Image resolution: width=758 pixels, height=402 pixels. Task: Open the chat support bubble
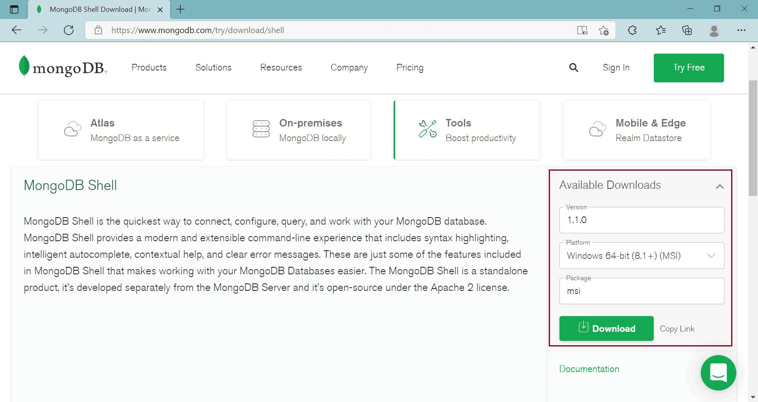719,373
